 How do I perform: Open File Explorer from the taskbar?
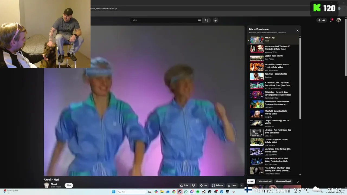162,192
